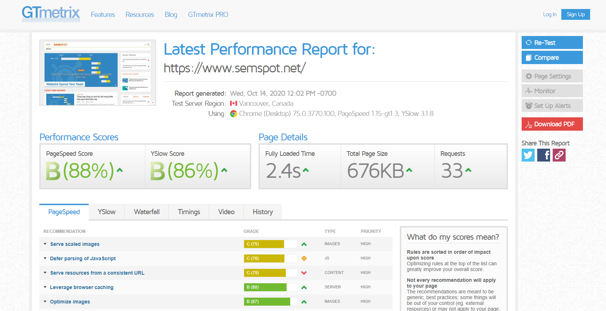
Task: Go to the Blog page
Action: click(x=171, y=15)
